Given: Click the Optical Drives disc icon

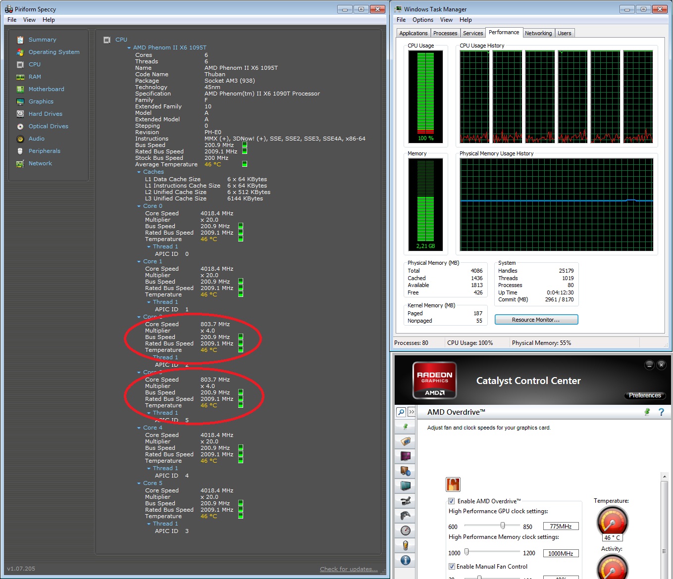Looking at the screenshot, I should coord(20,126).
